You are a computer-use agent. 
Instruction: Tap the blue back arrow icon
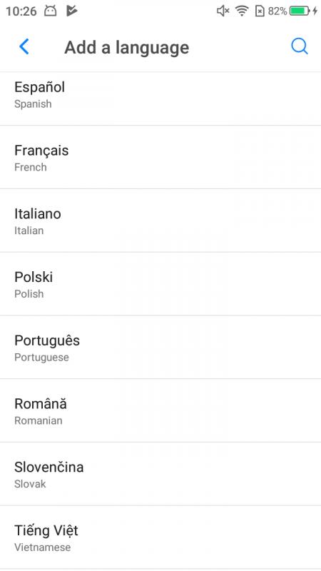tap(24, 46)
